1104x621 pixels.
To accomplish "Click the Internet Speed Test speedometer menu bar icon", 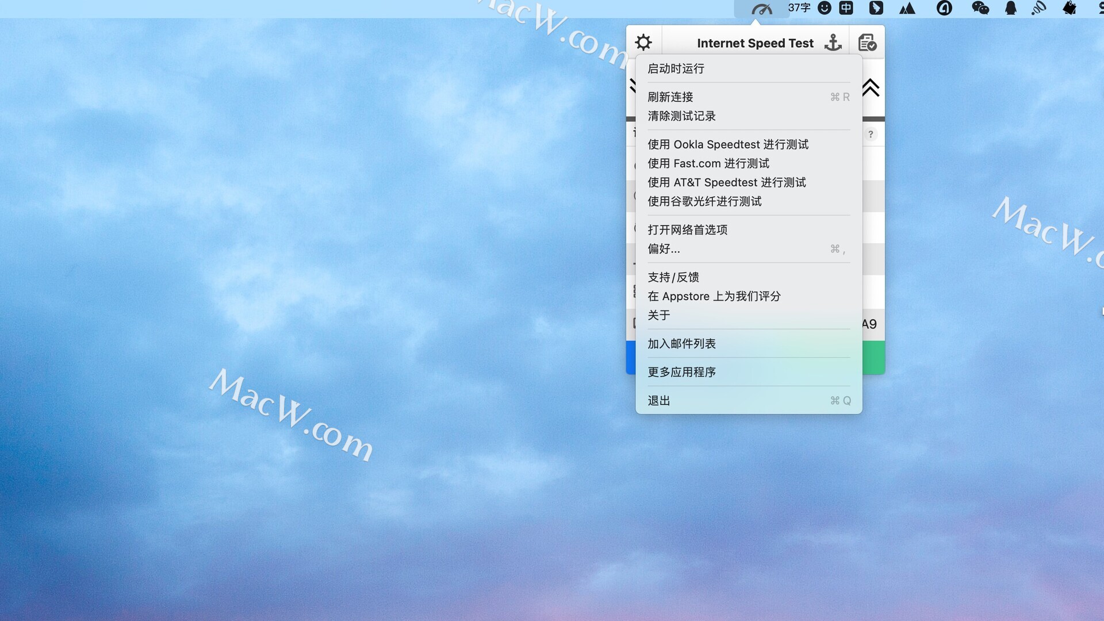I will pos(762,9).
